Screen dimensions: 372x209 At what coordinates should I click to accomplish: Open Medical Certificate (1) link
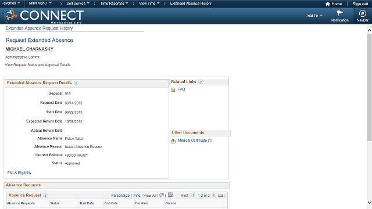(195, 140)
